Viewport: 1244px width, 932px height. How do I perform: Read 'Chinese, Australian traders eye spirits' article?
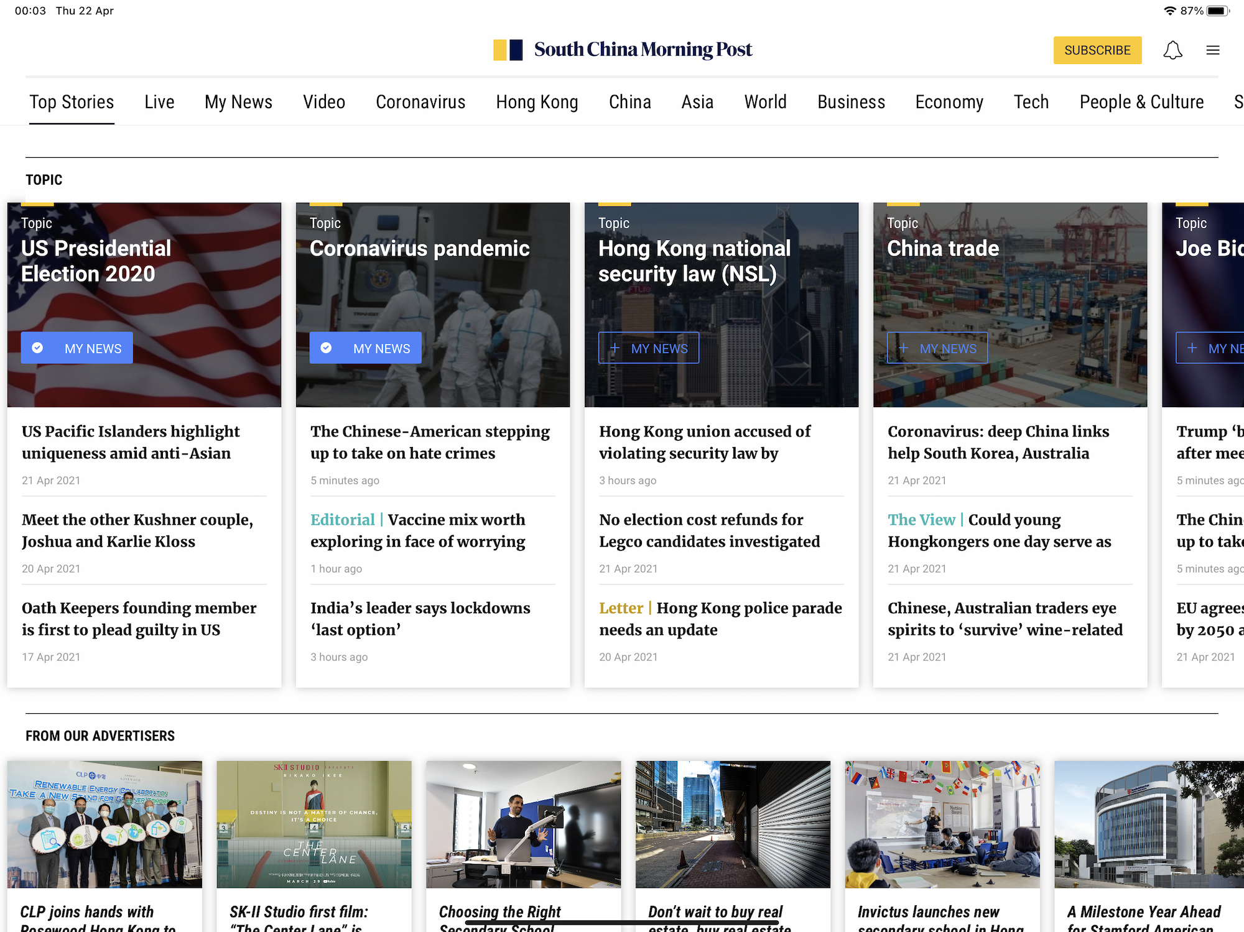[1005, 619]
